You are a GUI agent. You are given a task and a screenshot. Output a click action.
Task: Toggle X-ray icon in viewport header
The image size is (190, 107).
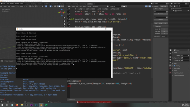[55, 6]
